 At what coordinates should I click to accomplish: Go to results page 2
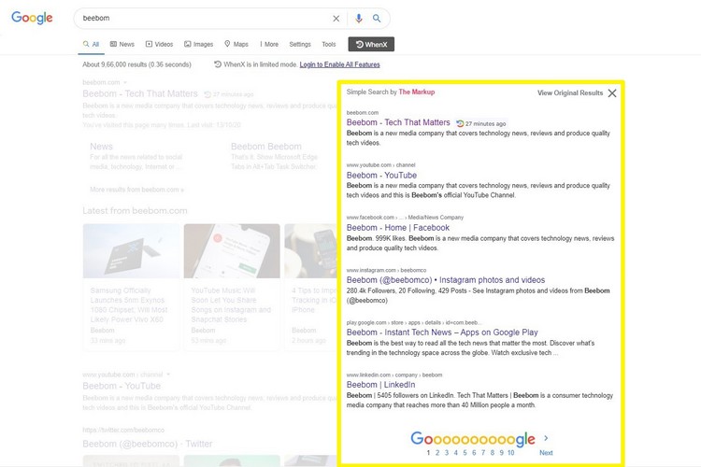pyautogui.click(x=437, y=453)
